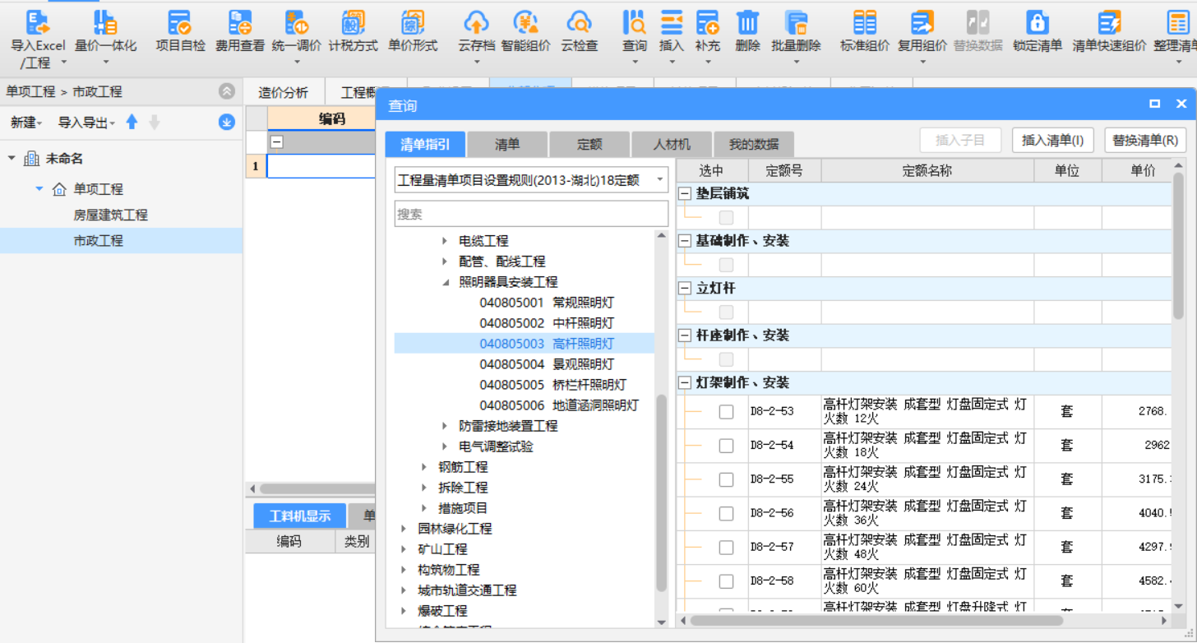Image resolution: width=1197 pixels, height=643 pixels.
Task: Select 040805004 景观照明灯 item
Action: [547, 364]
